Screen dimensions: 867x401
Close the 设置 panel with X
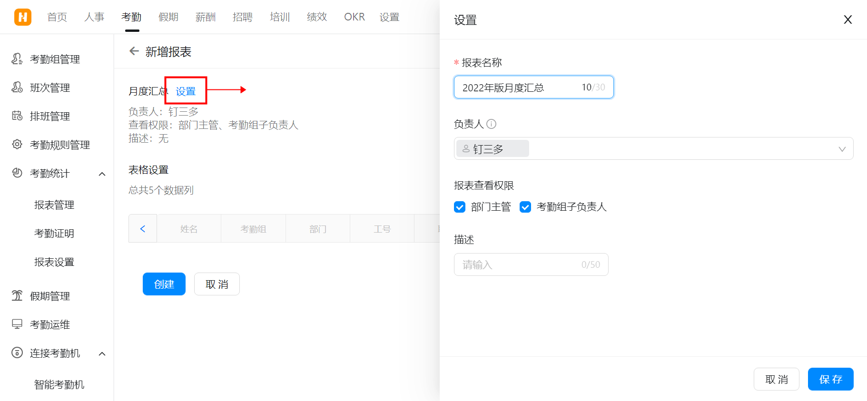[847, 20]
